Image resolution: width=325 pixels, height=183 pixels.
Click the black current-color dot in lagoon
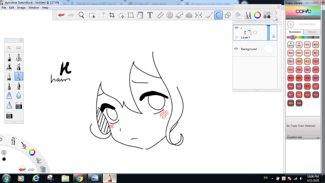(x=4, y=159)
